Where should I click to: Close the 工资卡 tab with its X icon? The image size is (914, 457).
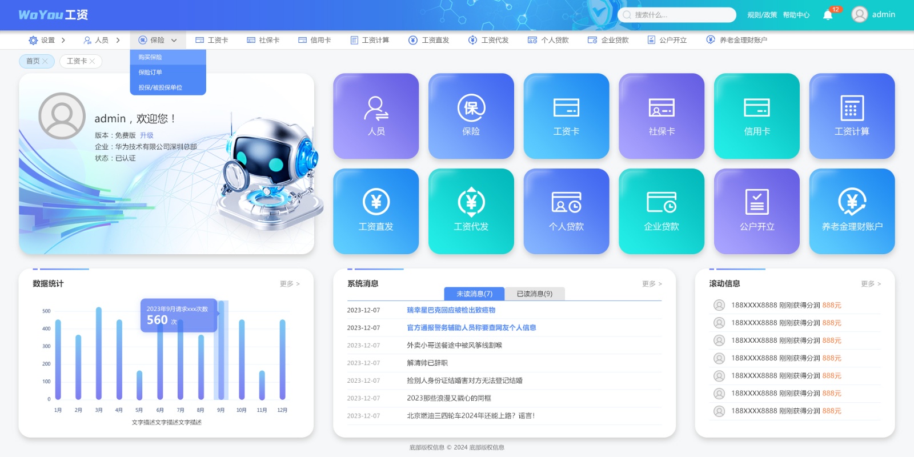92,61
